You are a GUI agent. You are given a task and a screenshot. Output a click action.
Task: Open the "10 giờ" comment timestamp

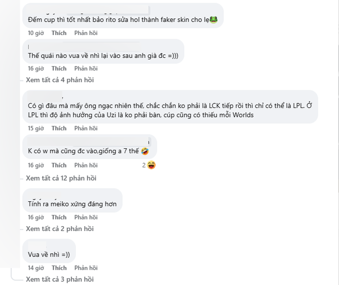coord(35,33)
